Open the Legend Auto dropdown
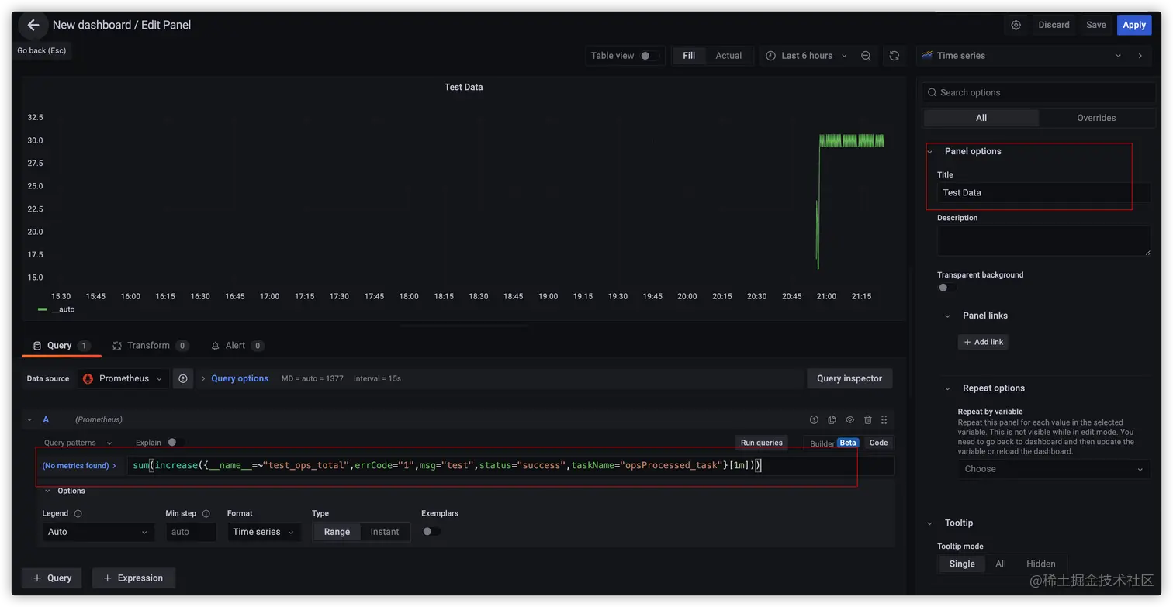Image resolution: width=1173 pixels, height=607 pixels. (98, 532)
